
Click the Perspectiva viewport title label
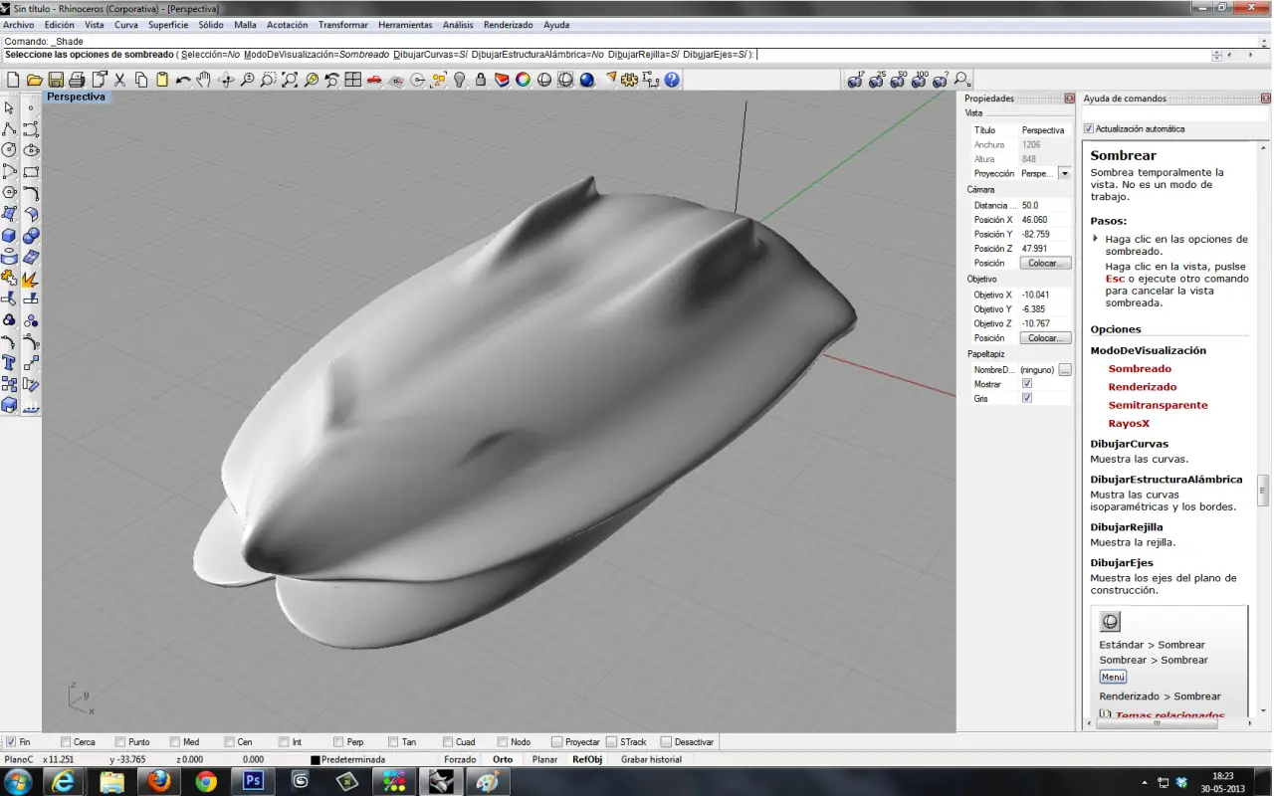76,97
